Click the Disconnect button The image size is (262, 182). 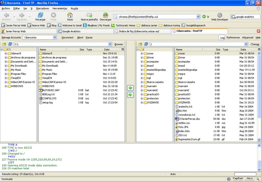[68, 38]
